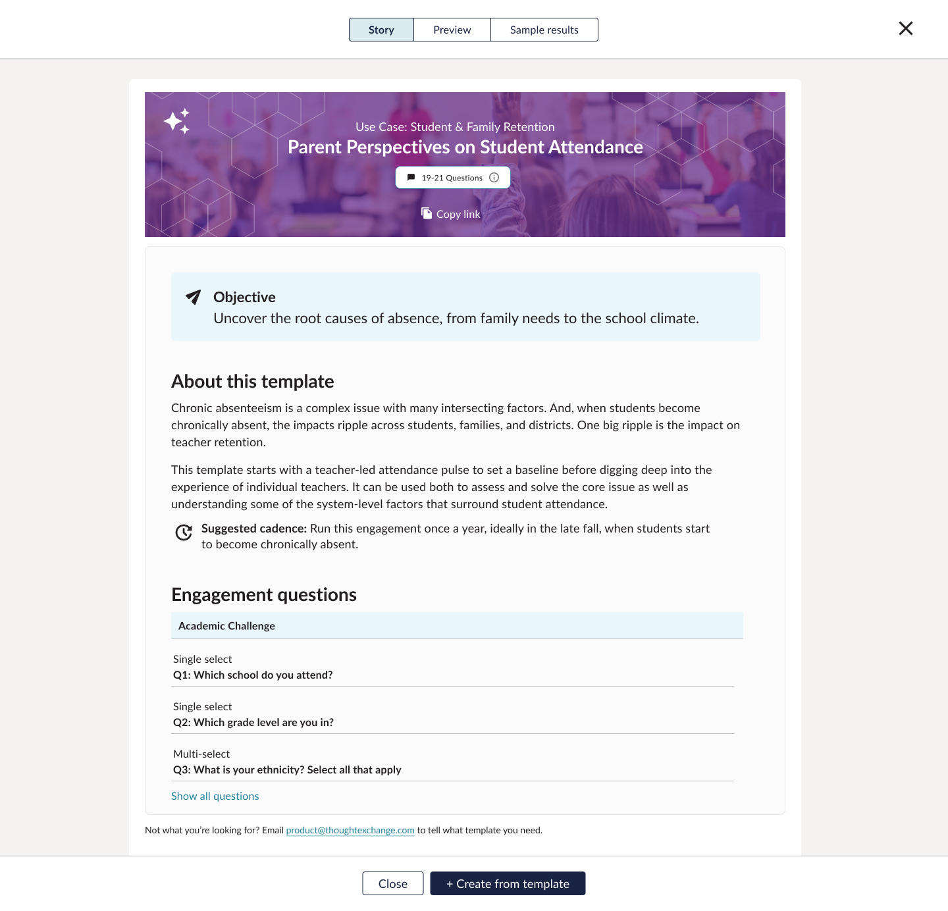This screenshot has width=948, height=911.
Task: Click question Q3 about ethnicity
Action: [287, 769]
